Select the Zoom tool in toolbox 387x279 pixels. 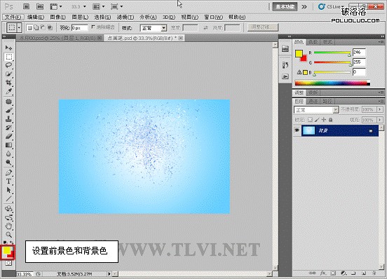pyautogui.click(x=8, y=234)
